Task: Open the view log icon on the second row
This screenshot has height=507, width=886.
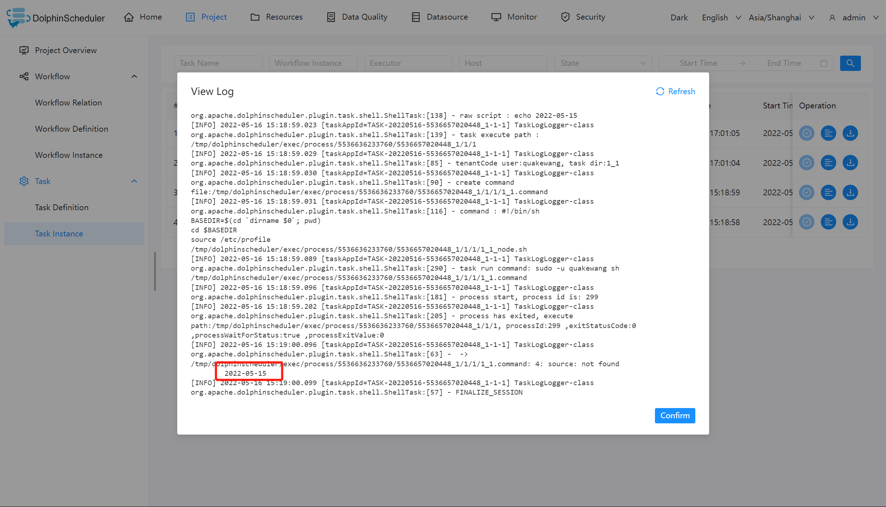Action: click(x=829, y=163)
